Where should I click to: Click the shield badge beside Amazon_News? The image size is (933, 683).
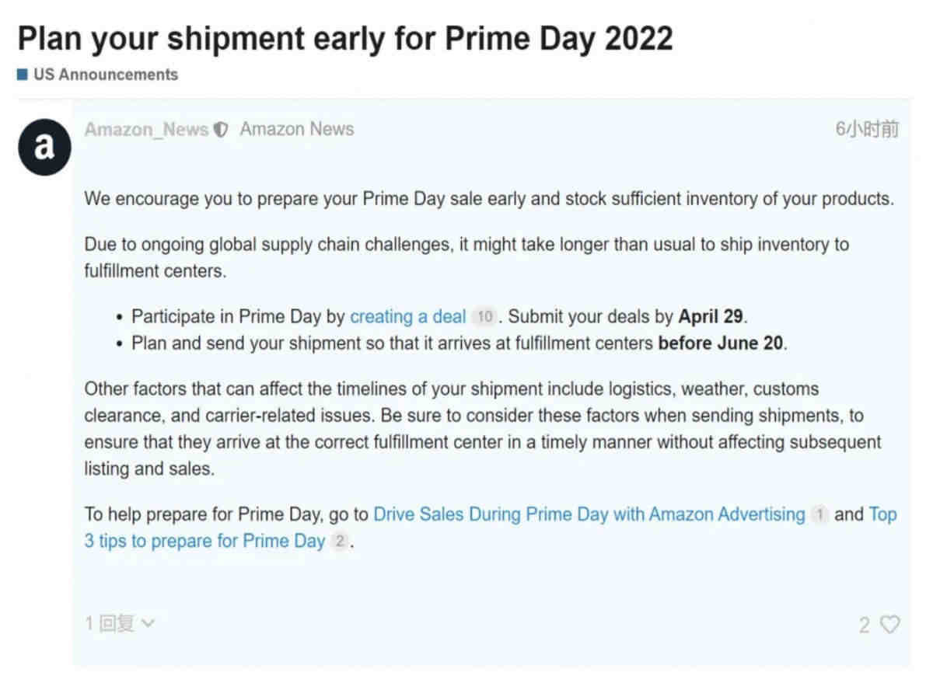221,130
